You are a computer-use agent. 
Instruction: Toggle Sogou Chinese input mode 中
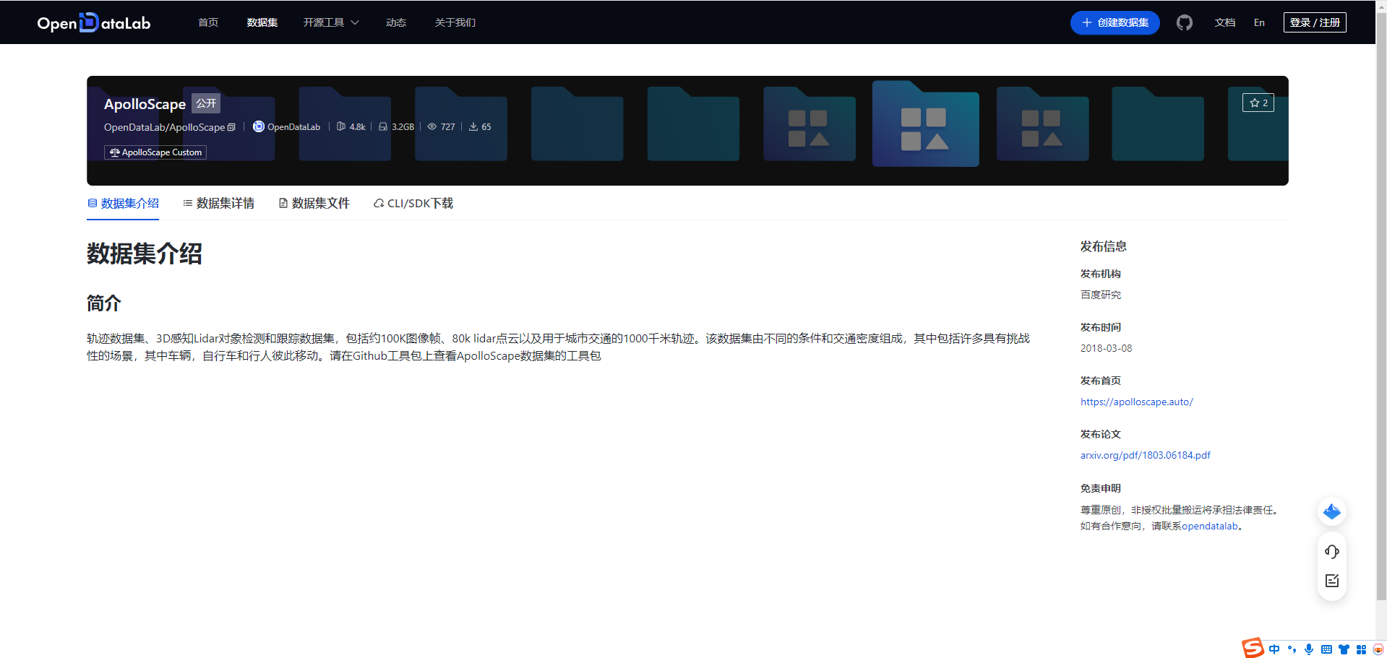pyautogui.click(x=1274, y=649)
